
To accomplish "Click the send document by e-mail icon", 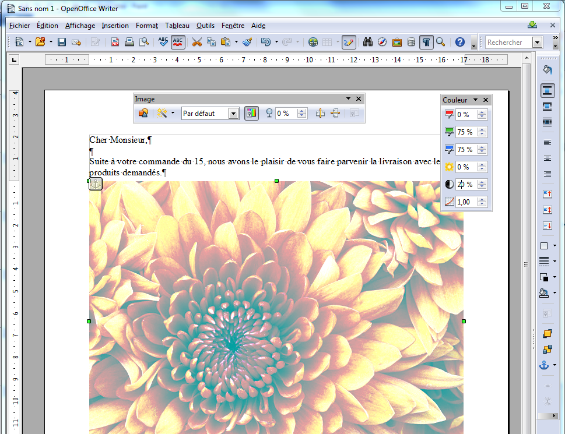I will pyautogui.click(x=76, y=42).
